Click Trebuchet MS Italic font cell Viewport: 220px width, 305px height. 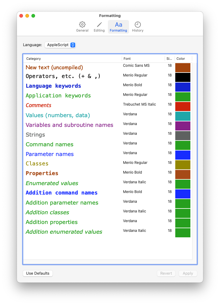click(x=139, y=104)
